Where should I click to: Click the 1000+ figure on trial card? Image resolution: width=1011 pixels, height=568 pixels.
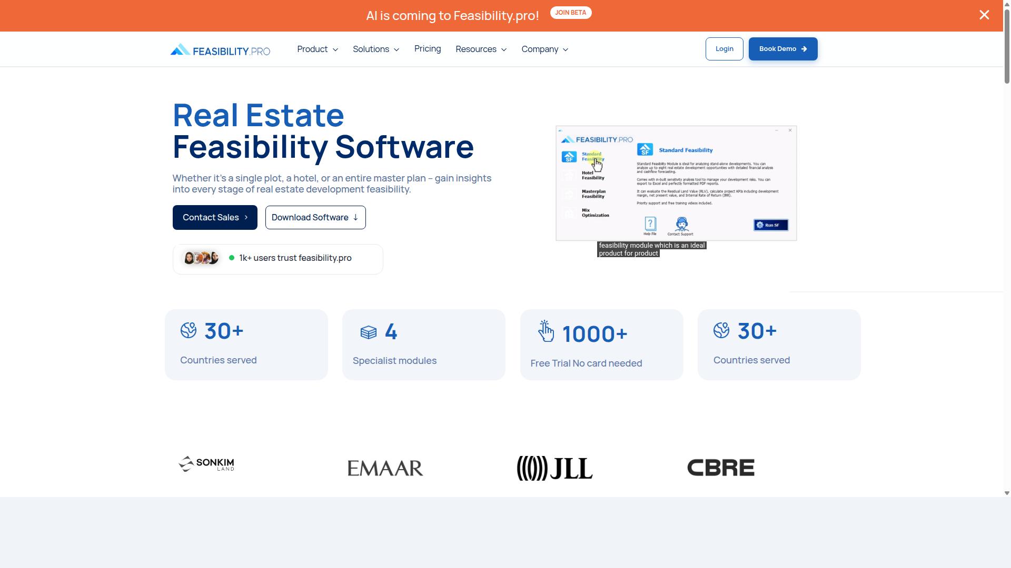point(595,334)
